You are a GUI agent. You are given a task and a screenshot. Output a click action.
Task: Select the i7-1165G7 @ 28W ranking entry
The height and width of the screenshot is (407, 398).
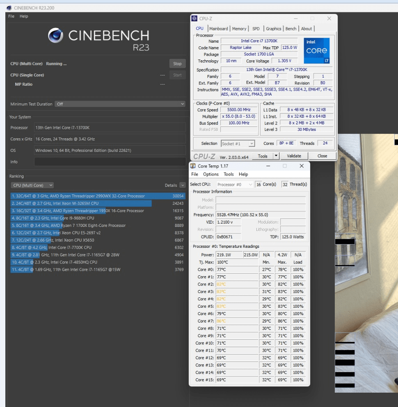tap(98, 255)
